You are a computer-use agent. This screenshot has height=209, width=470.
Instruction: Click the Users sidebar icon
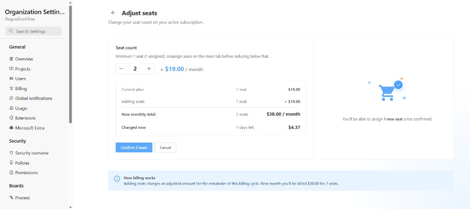pos(11,79)
